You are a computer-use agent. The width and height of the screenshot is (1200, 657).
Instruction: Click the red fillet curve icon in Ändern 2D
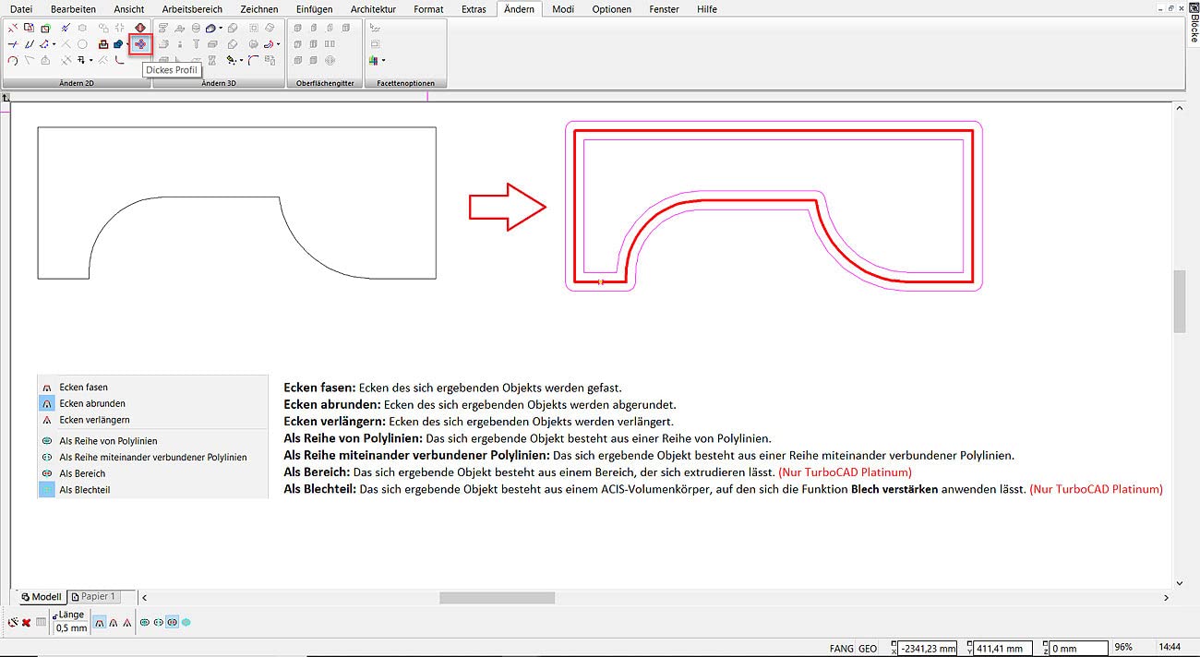(119, 60)
